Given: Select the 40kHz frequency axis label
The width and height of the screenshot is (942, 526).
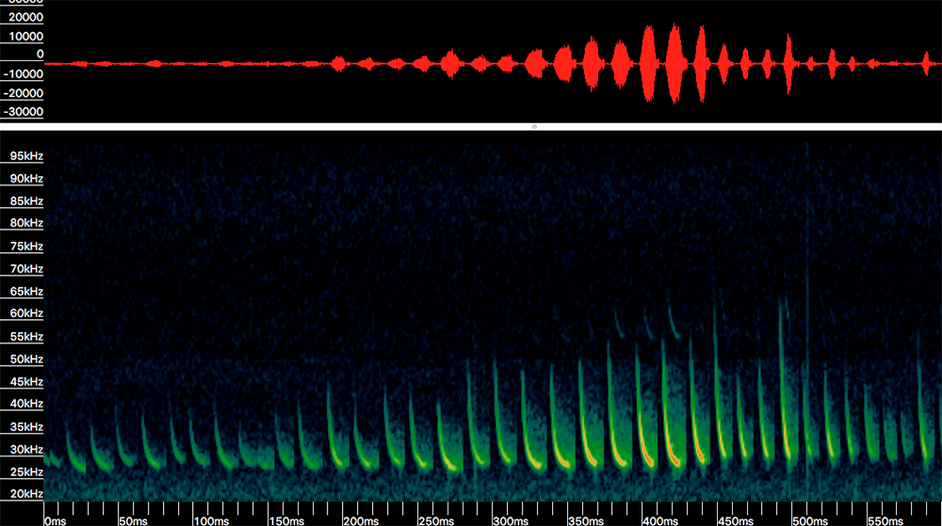Looking at the screenshot, I should pyautogui.click(x=25, y=404).
